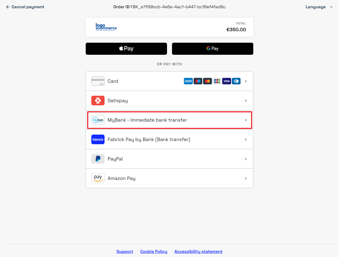Click the OR PAY WITH heading
The image size is (339, 257).
pyautogui.click(x=170, y=64)
